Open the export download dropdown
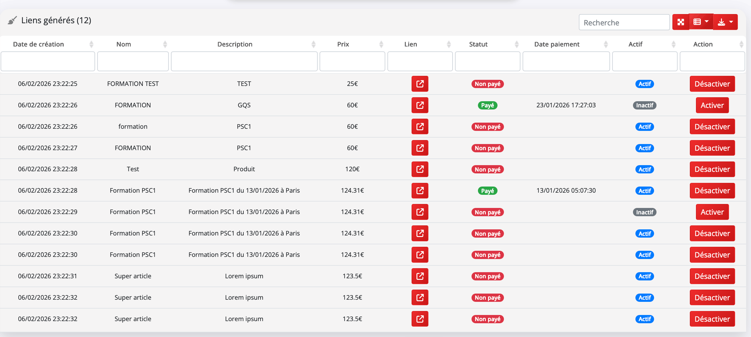Image resolution: width=751 pixels, height=337 pixels. click(725, 22)
